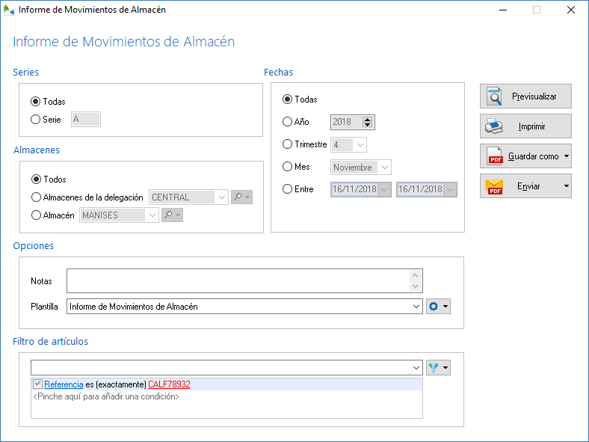Image resolution: width=589 pixels, height=442 pixels.
Task: Click the gear icon beside Plantilla
Action: click(434, 307)
